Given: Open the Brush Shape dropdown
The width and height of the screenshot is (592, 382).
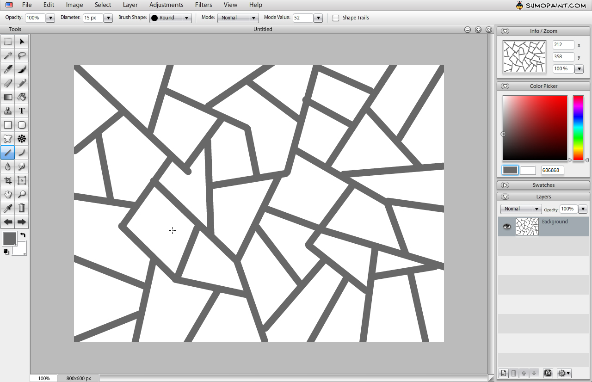Looking at the screenshot, I should [x=170, y=18].
